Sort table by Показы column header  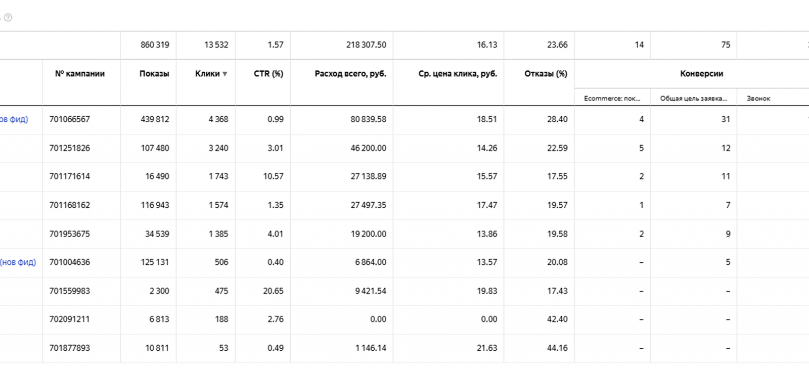coord(154,74)
